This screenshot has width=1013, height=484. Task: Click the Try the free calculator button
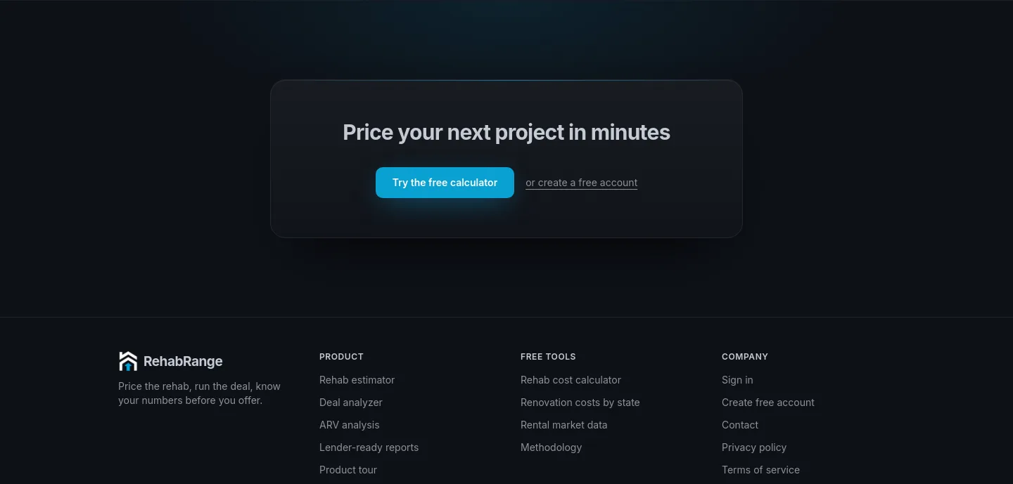click(445, 183)
